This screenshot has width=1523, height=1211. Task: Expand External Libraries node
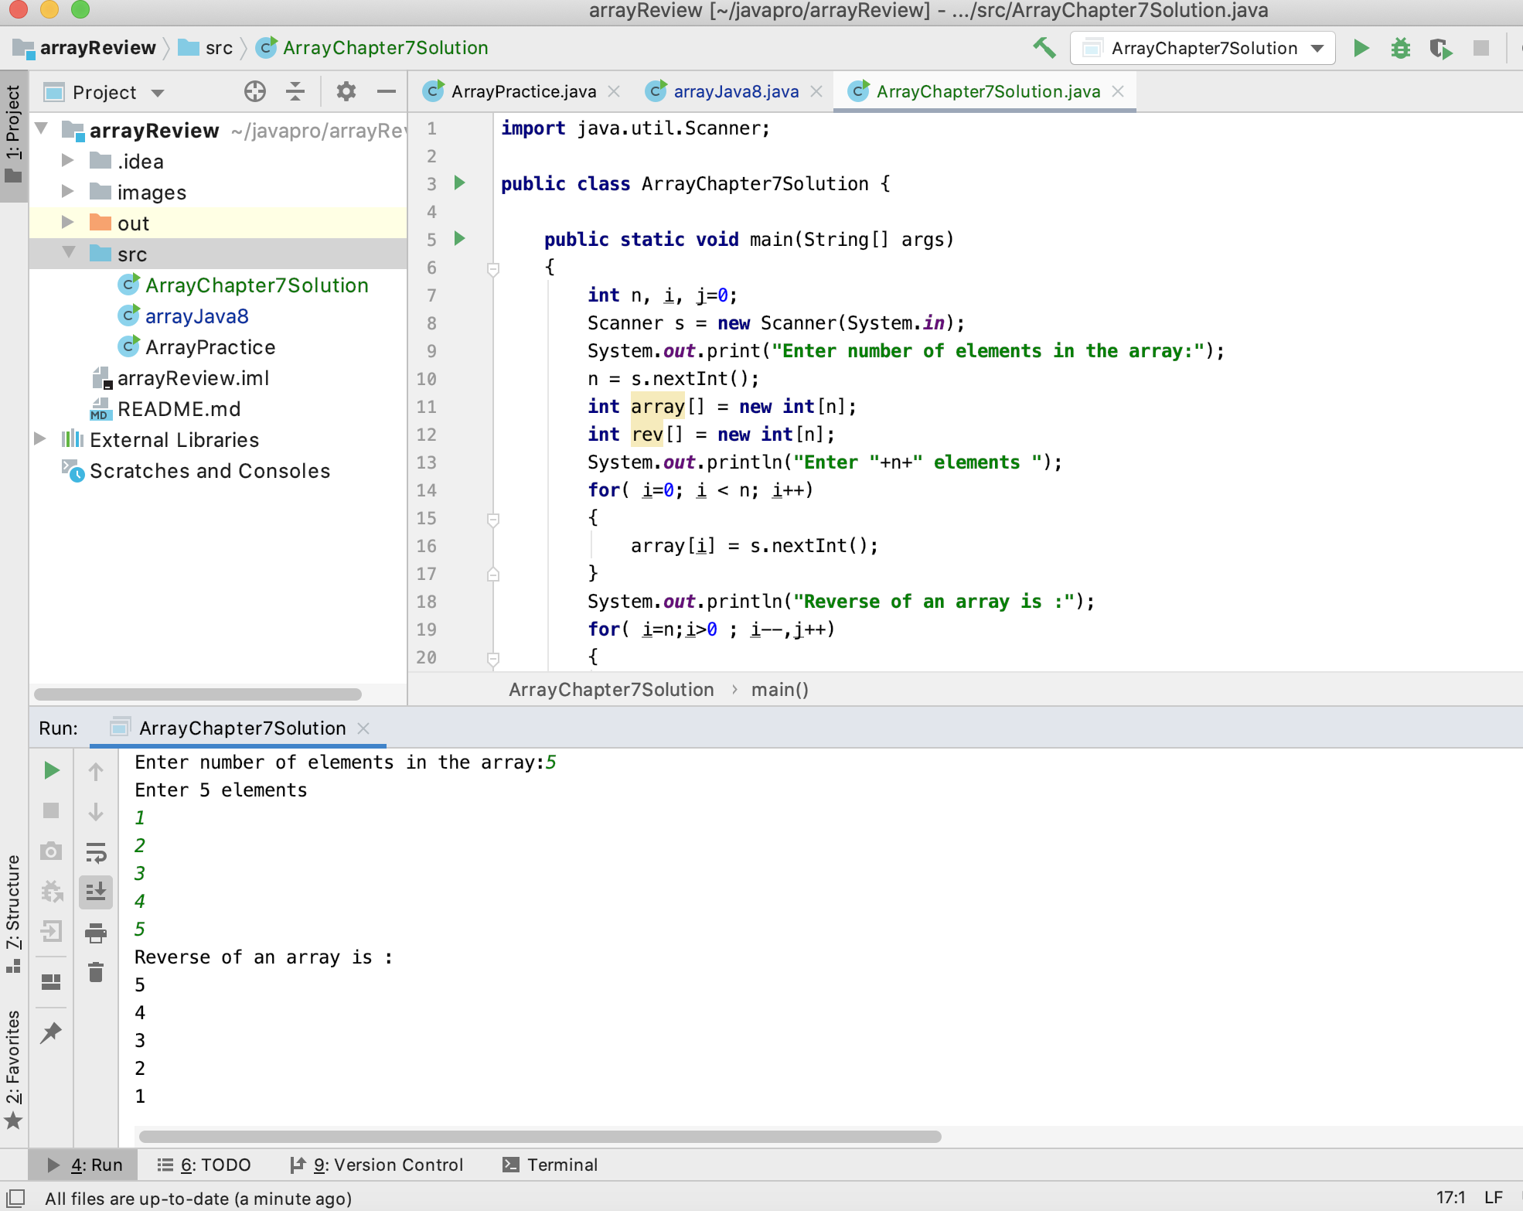click(40, 438)
